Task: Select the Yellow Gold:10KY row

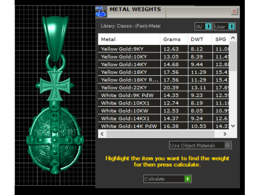Action: click(164, 57)
